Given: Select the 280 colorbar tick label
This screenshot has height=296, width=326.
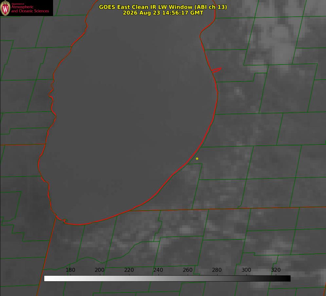Looking at the screenshot, I should click(217, 270).
